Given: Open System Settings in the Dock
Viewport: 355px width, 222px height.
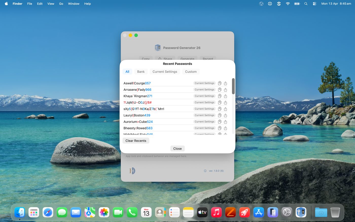Looking at the screenshot, I should 287,212.
